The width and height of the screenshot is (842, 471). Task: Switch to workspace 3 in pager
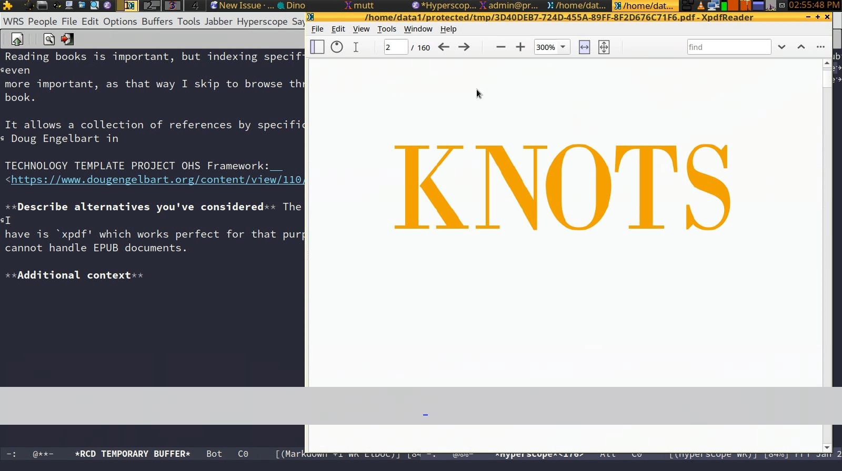click(172, 6)
